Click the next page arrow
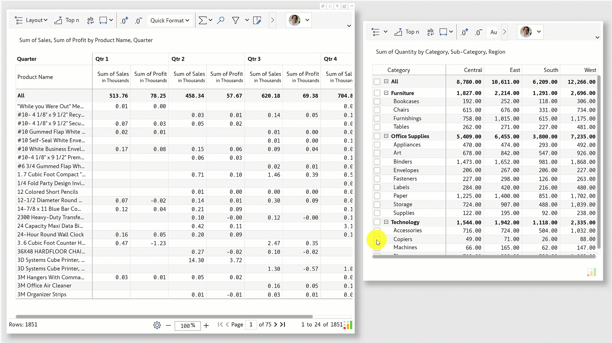Image resolution: width=612 pixels, height=343 pixels. [x=276, y=325]
